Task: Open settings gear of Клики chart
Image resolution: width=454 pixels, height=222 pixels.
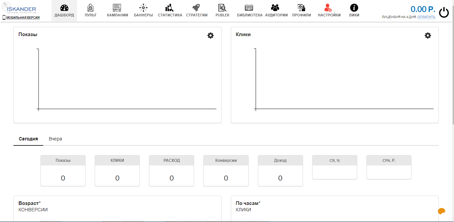Action: (428, 35)
